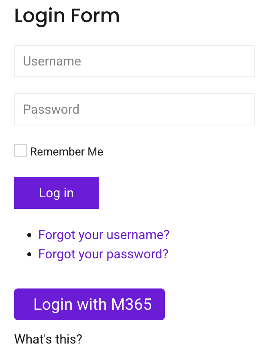Reset password via the second bulleted link
The image size is (276, 360).
coord(103,254)
